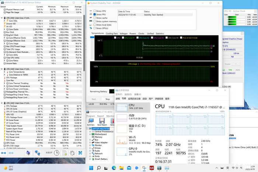Enable the Stress CPU checkbox
This screenshot has width=258, height=172.
tap(95, 11)
